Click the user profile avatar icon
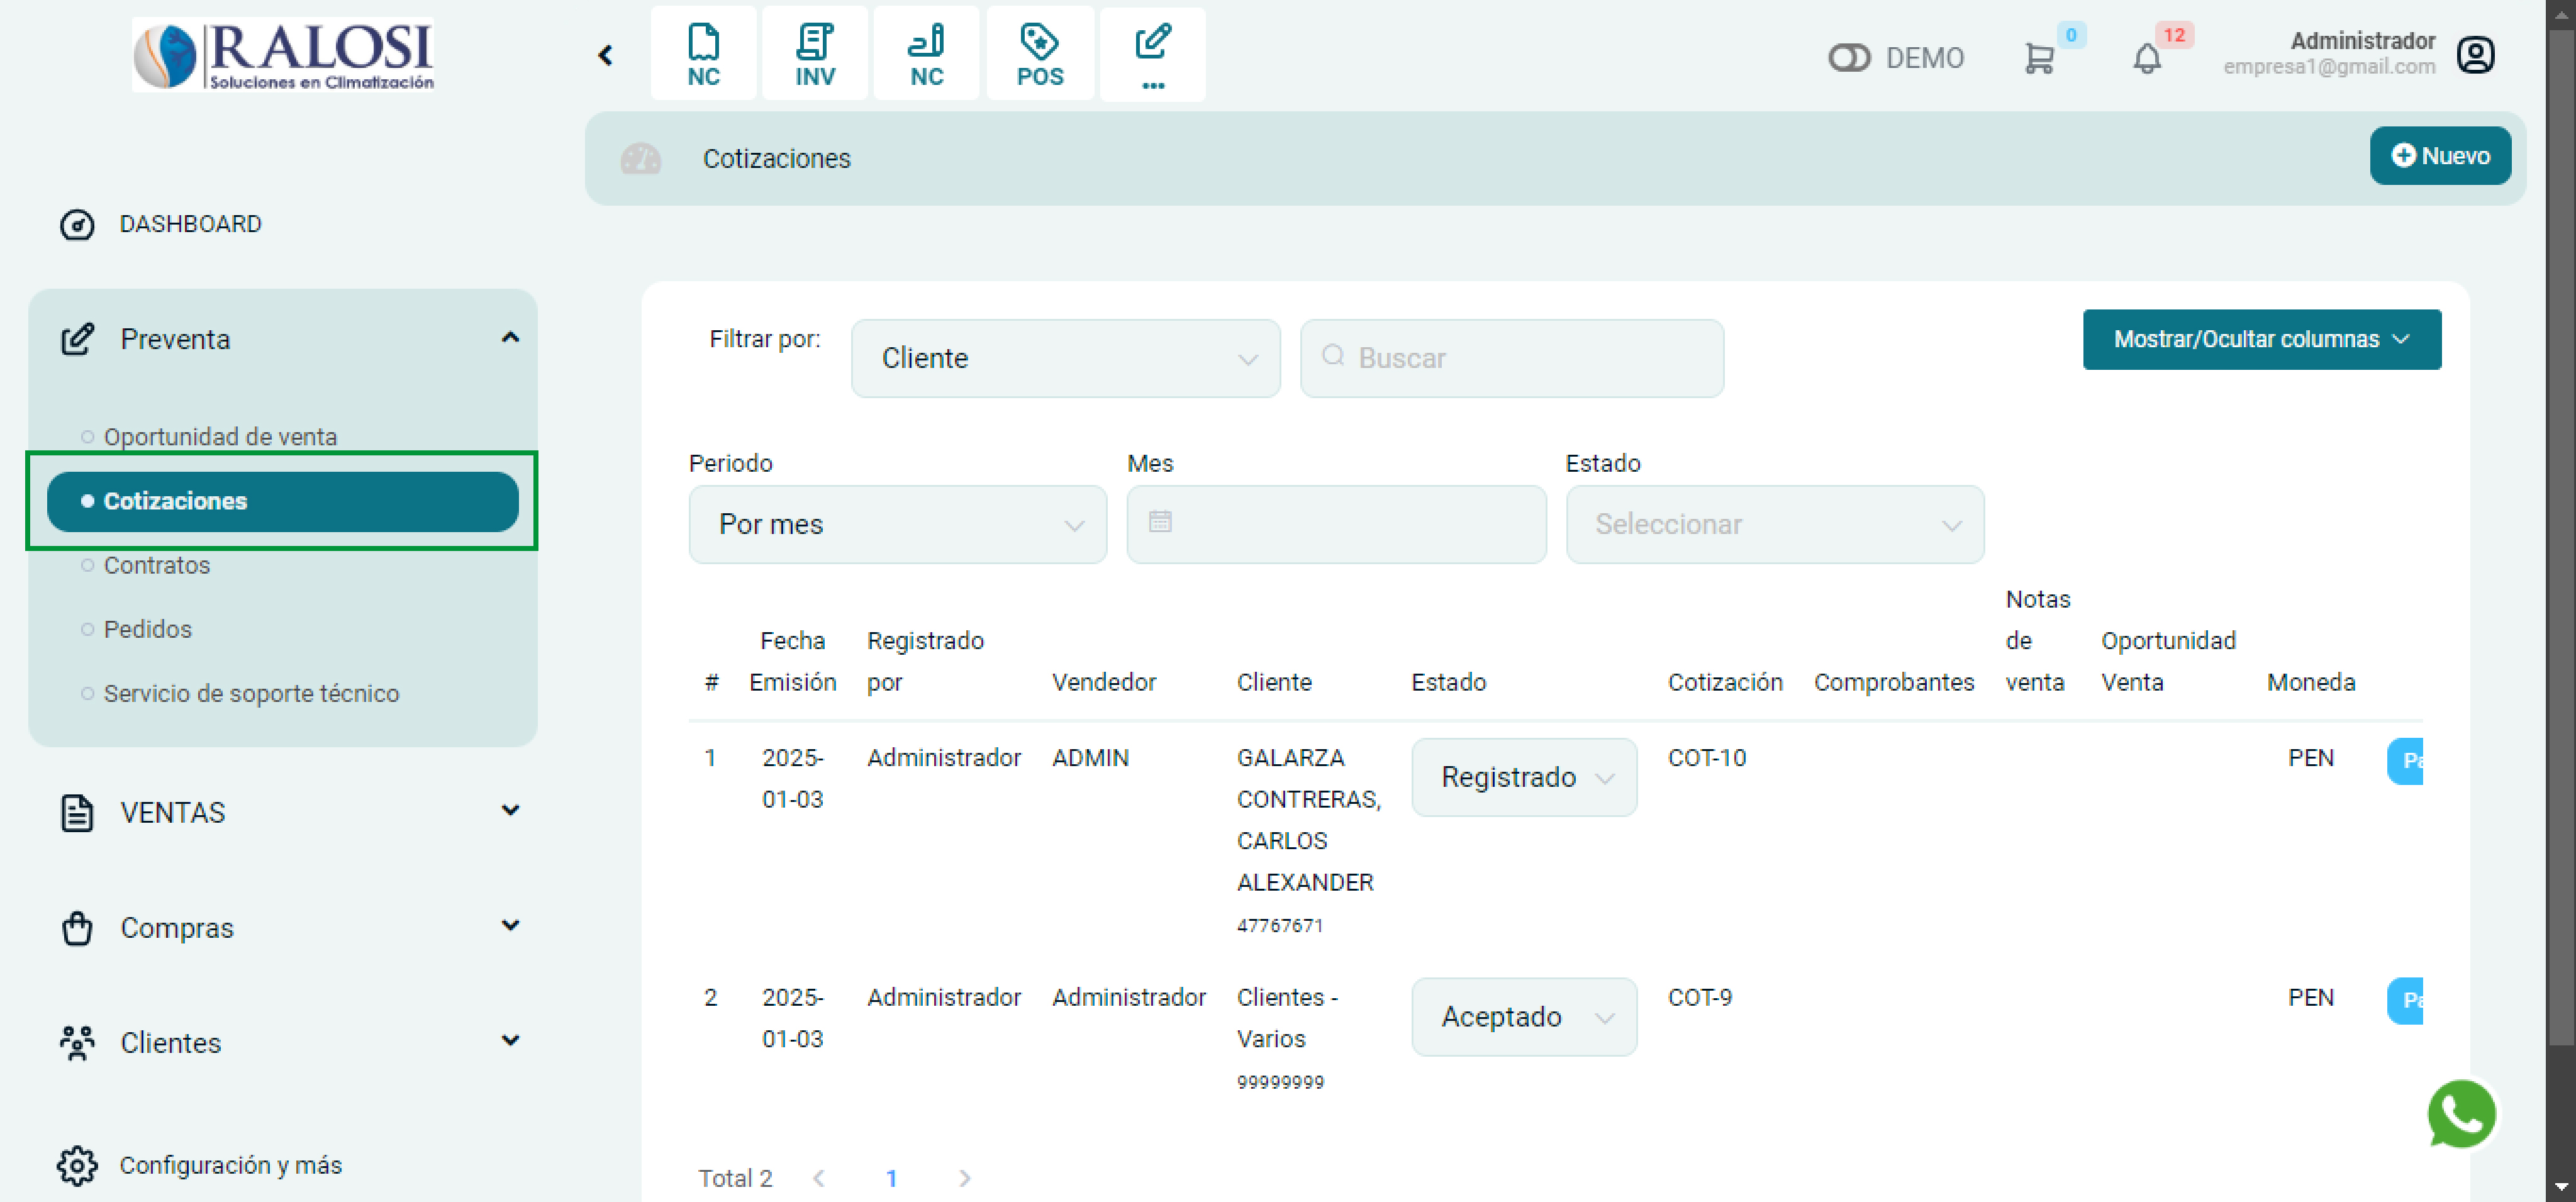2576x1202 pixels. coord(2475,55)
